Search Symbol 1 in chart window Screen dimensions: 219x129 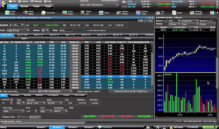166,21
